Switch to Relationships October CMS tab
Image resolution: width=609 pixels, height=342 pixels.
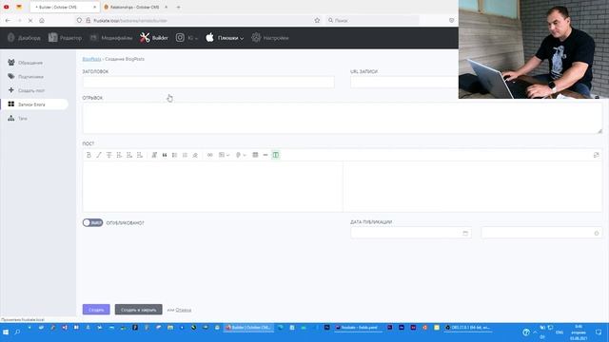coord(135,7)
